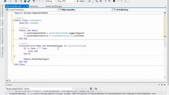Click the Output panel scrollbar up arrow
The width and height of the screenshot is (169, 95).
[165, 92]
